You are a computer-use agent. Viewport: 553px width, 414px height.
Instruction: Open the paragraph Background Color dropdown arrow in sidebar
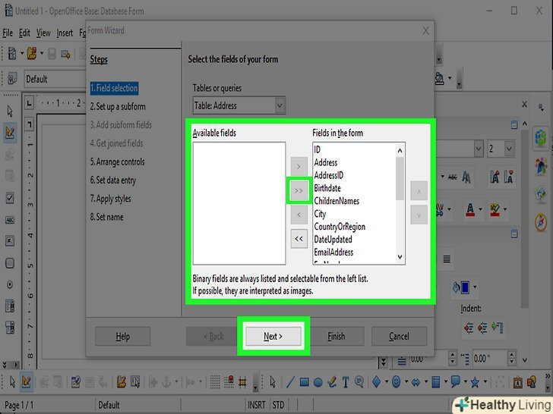(x=475, y=287)
